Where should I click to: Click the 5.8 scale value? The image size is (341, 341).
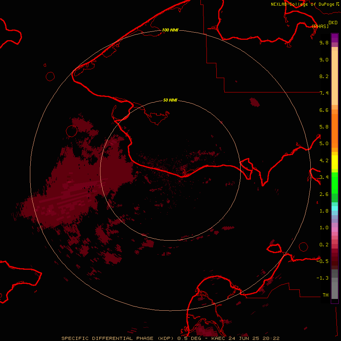324,127
